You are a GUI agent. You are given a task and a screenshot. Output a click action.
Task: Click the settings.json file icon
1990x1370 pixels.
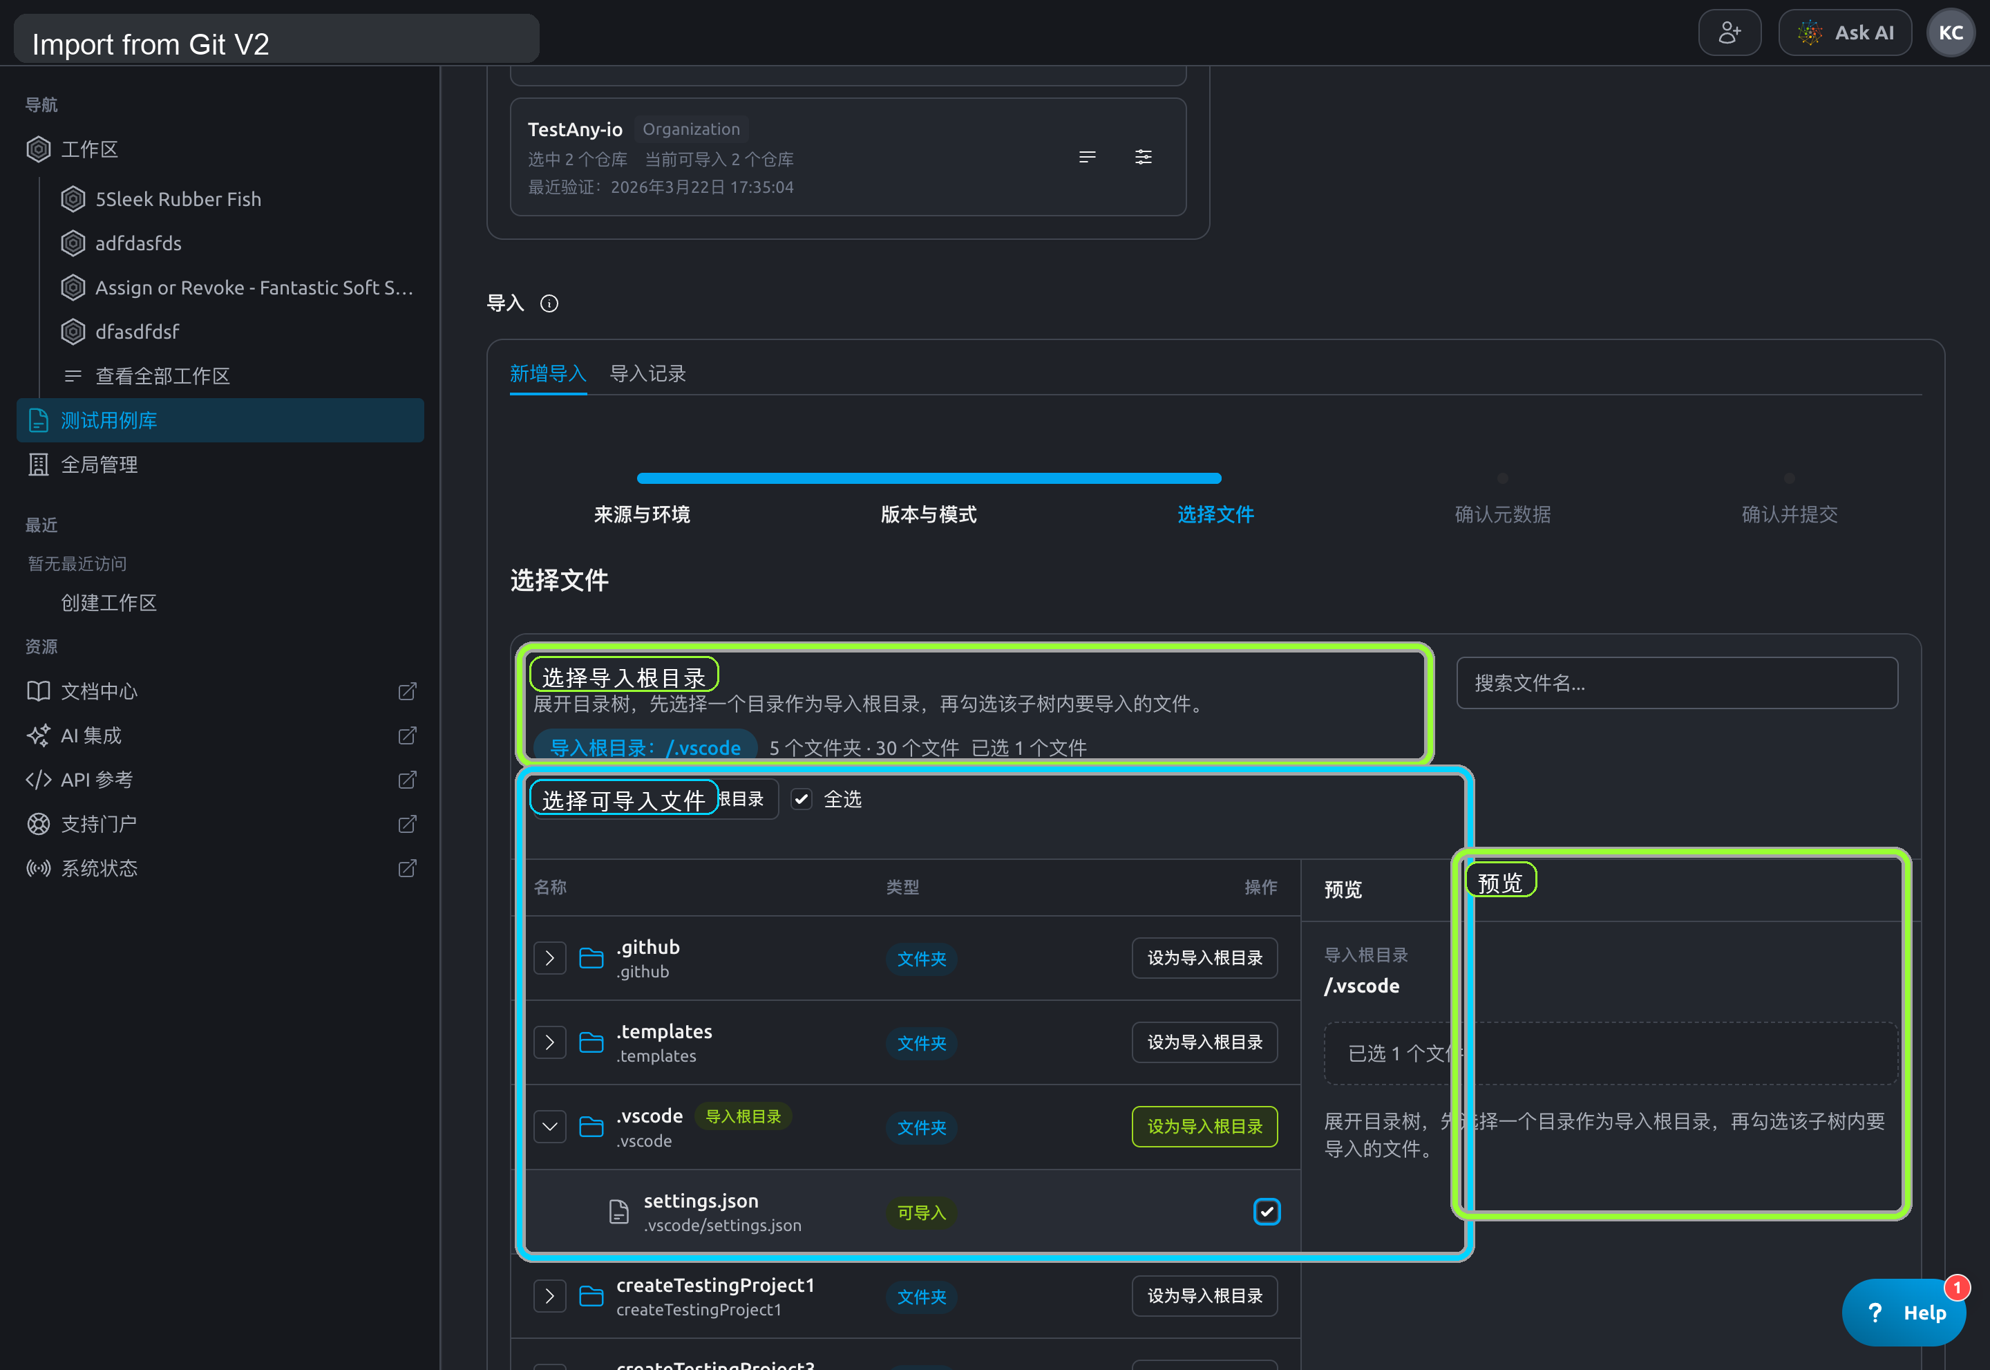click(618, 1212)
